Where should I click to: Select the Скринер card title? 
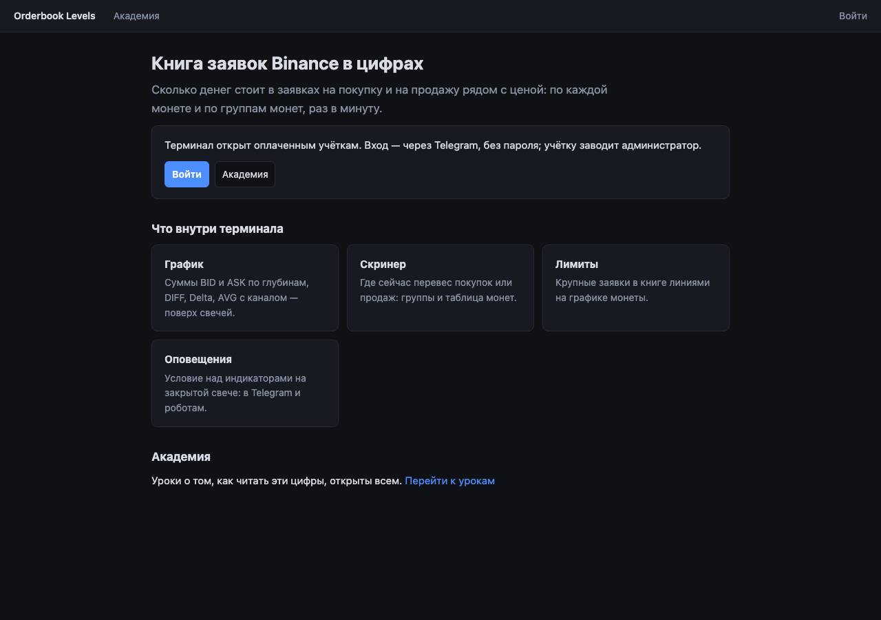pyautogui.click(x=383, y=265)
